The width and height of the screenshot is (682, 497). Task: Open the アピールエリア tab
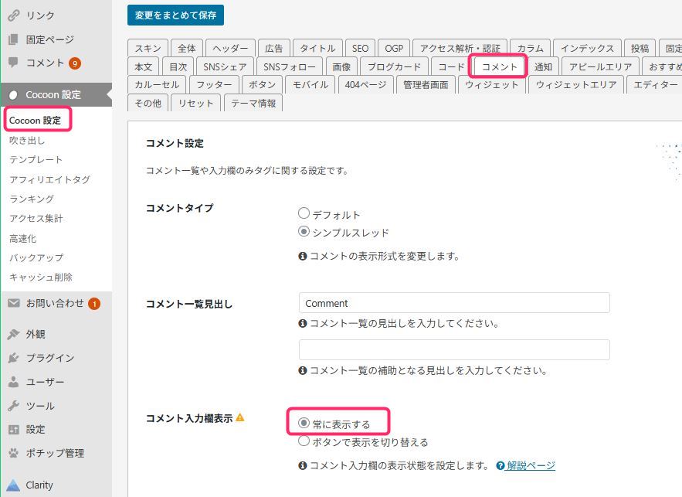click(600, 66)
